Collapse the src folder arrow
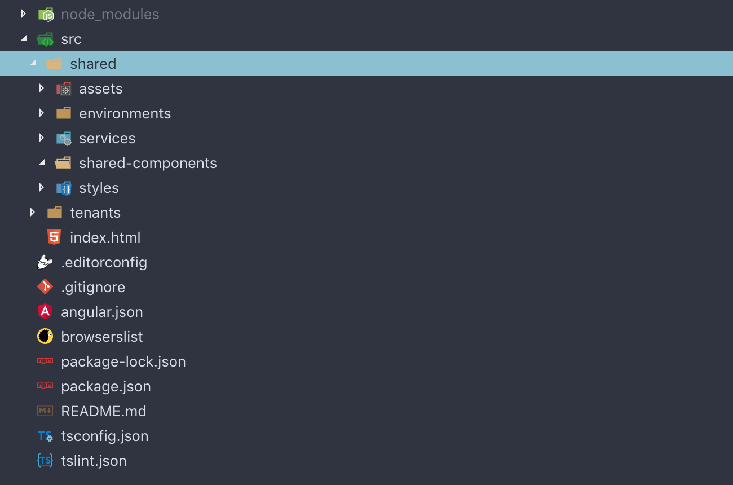The width and height of the screenshot is (733, 485). tap(24, 38)
